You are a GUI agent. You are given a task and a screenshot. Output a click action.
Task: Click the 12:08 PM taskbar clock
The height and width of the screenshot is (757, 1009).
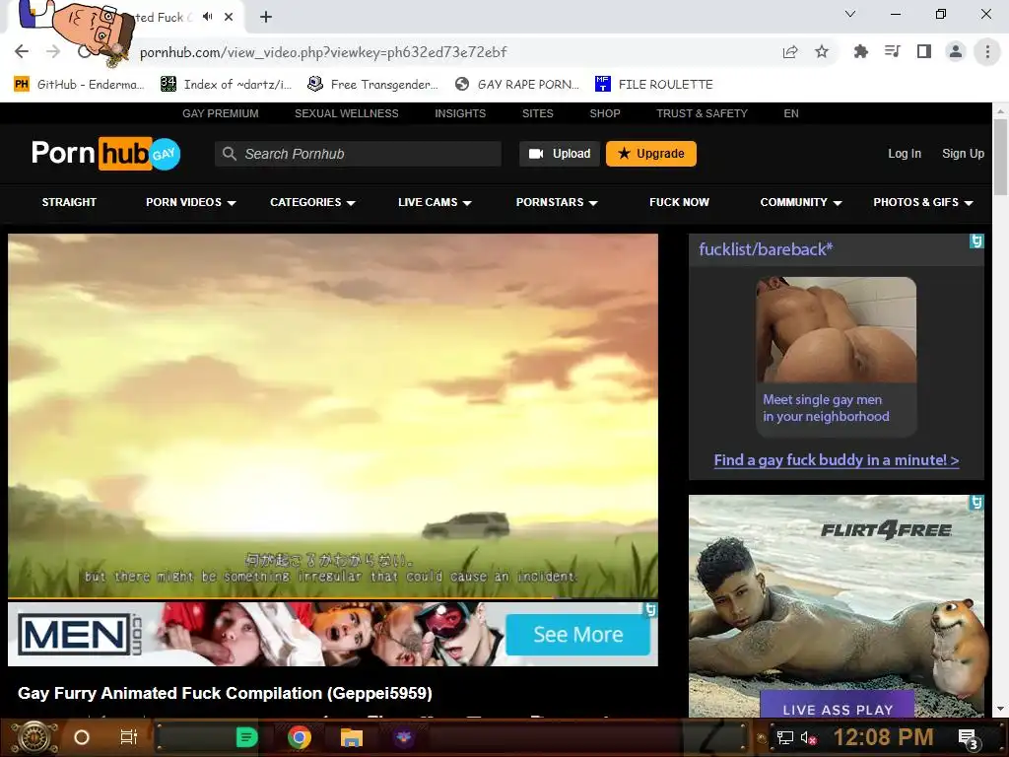[883, 737]
